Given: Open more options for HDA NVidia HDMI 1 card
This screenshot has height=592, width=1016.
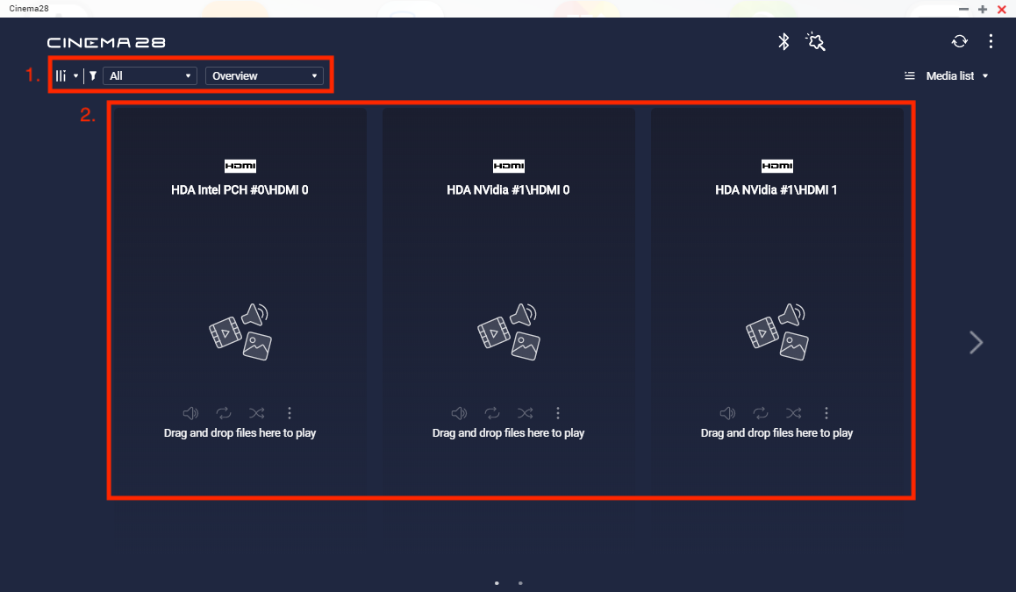Looking at the screenshot, I should (826, 413).
